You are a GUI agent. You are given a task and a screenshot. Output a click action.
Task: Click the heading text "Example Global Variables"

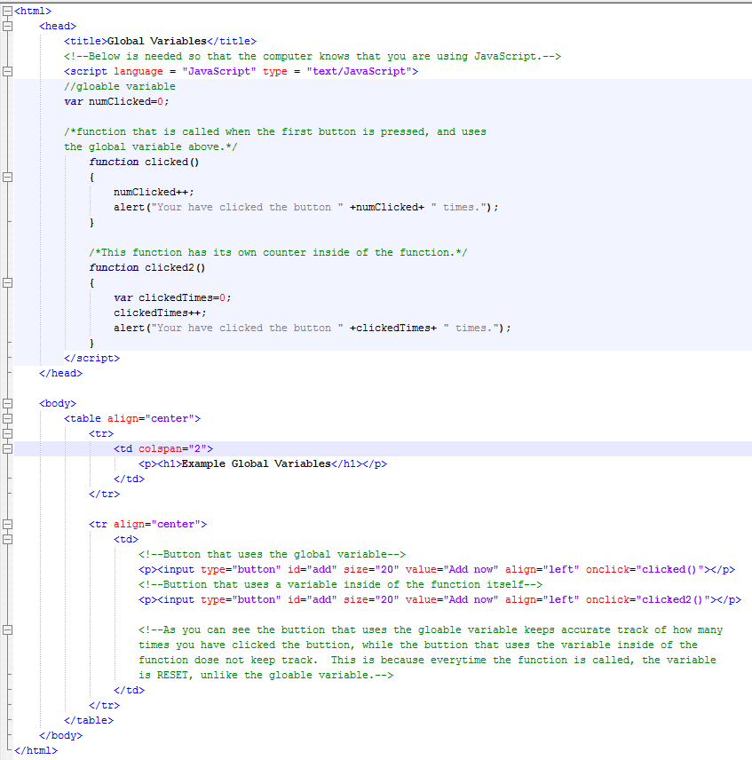pos(256,463)
